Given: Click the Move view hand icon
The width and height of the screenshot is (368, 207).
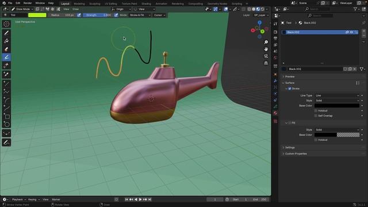Looking at the screenshot, I should click(266, 49).
